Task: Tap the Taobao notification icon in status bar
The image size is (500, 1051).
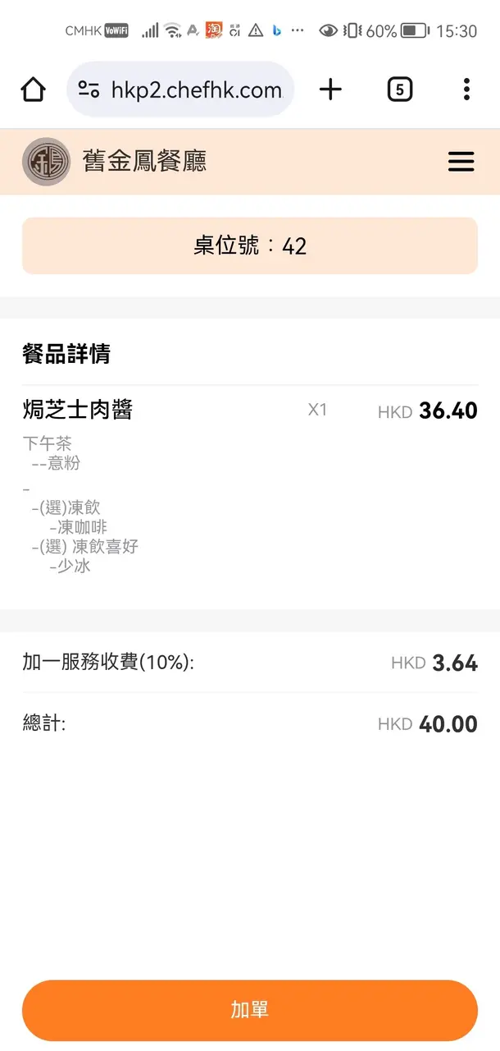Action: tap(214, 30)
